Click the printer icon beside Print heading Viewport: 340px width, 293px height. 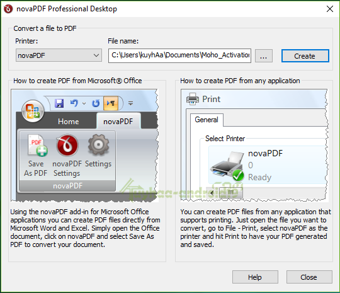[192, 99]
